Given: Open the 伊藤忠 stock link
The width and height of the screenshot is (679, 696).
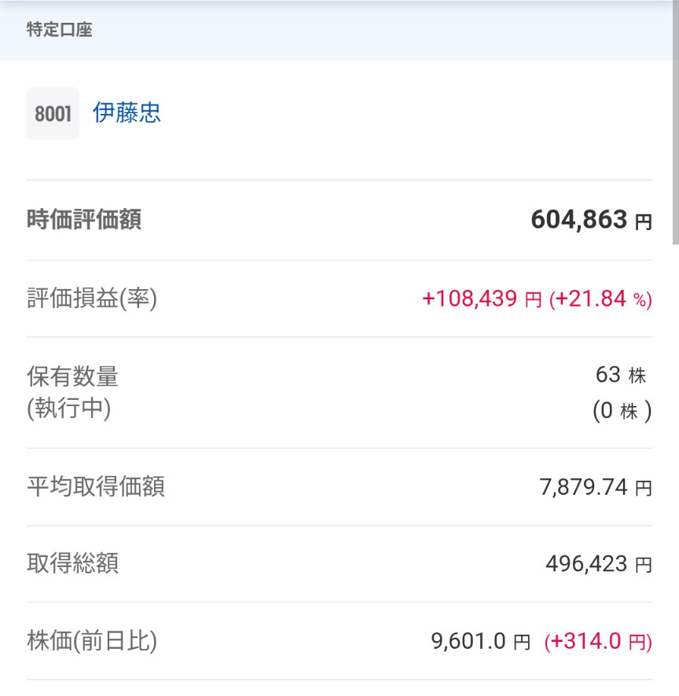Looking at the screenshot, I should (127, 113).
